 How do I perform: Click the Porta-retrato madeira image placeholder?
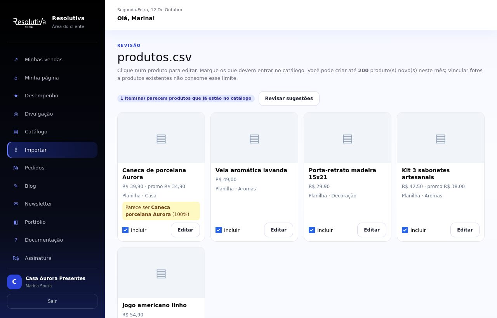point(348,138)
